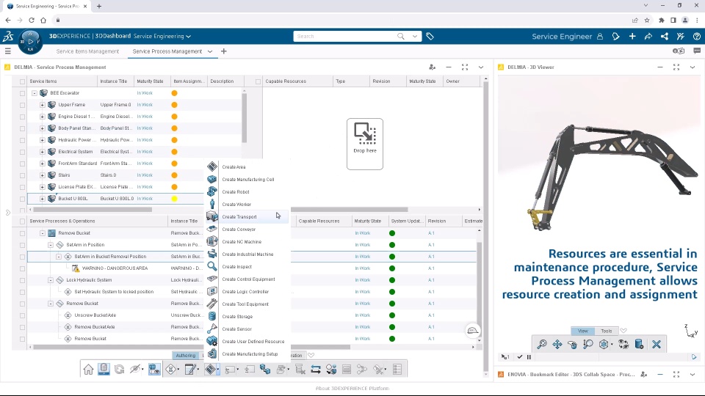Open the hamburger menu at left
Viewport: 705px width, 396px height.
[7, 51]
